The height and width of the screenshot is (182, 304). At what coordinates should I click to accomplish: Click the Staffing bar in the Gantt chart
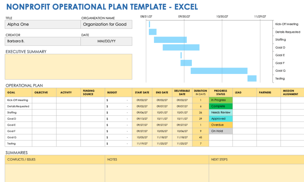(x=170, y=40)
